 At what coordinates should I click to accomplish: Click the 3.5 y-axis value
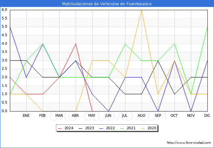pos(4,52)
